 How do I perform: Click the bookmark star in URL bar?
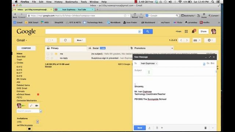tap(125, 15)
